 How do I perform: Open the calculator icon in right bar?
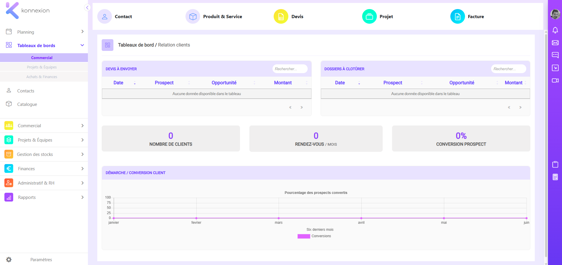click(555, 177)
